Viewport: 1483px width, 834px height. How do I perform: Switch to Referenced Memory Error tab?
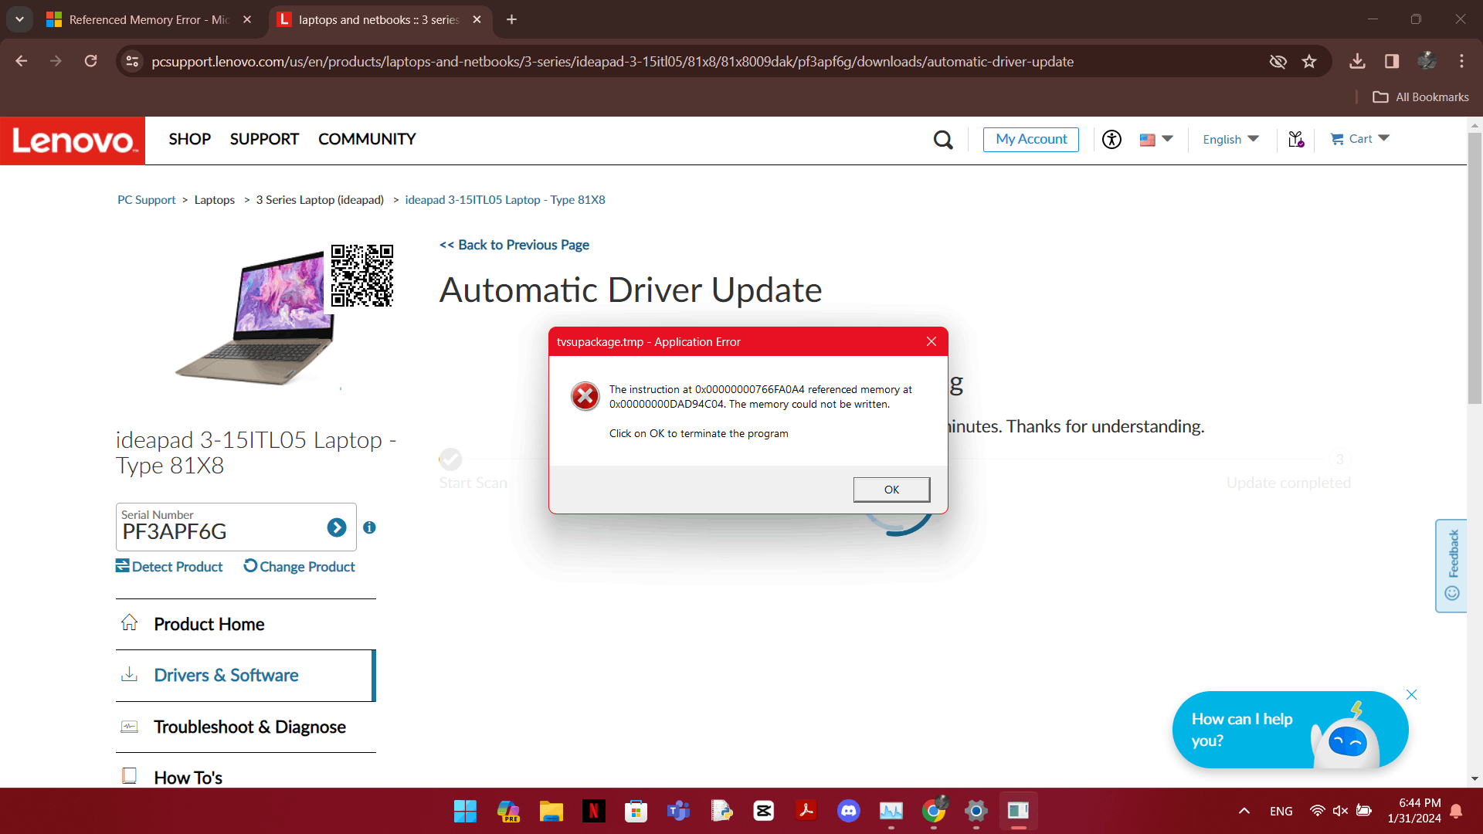click(x=139, y=20)
